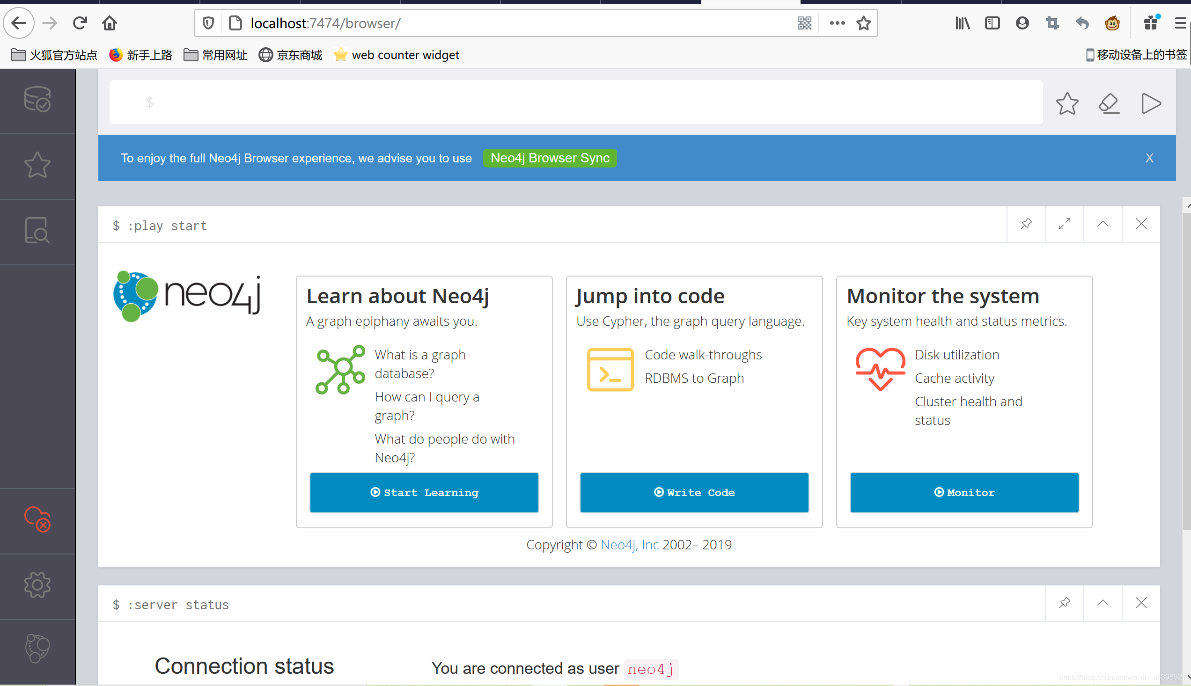Open the QR code icon in address bar
Image resolution: width=1191 pixels, height=686 pixels.
pos(804,22)
